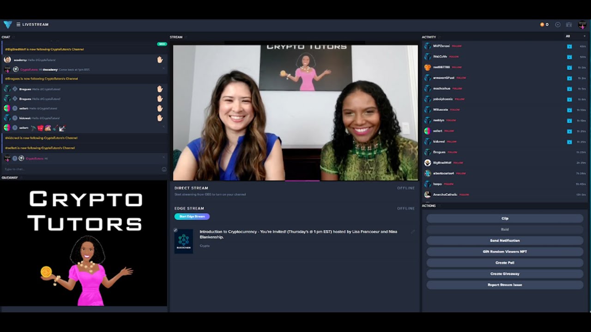Delete the CryptoTutors reply to academy
Viewport: 591px width, 332px height.
click(163, 68)
